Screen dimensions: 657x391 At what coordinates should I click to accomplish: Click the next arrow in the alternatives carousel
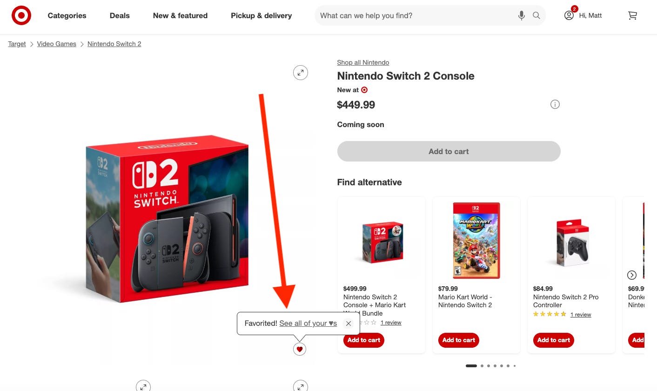pos(632,275)
